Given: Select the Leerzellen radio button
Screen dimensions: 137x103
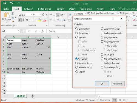Looking at the screenshot, I should click(x=76, y=59).
